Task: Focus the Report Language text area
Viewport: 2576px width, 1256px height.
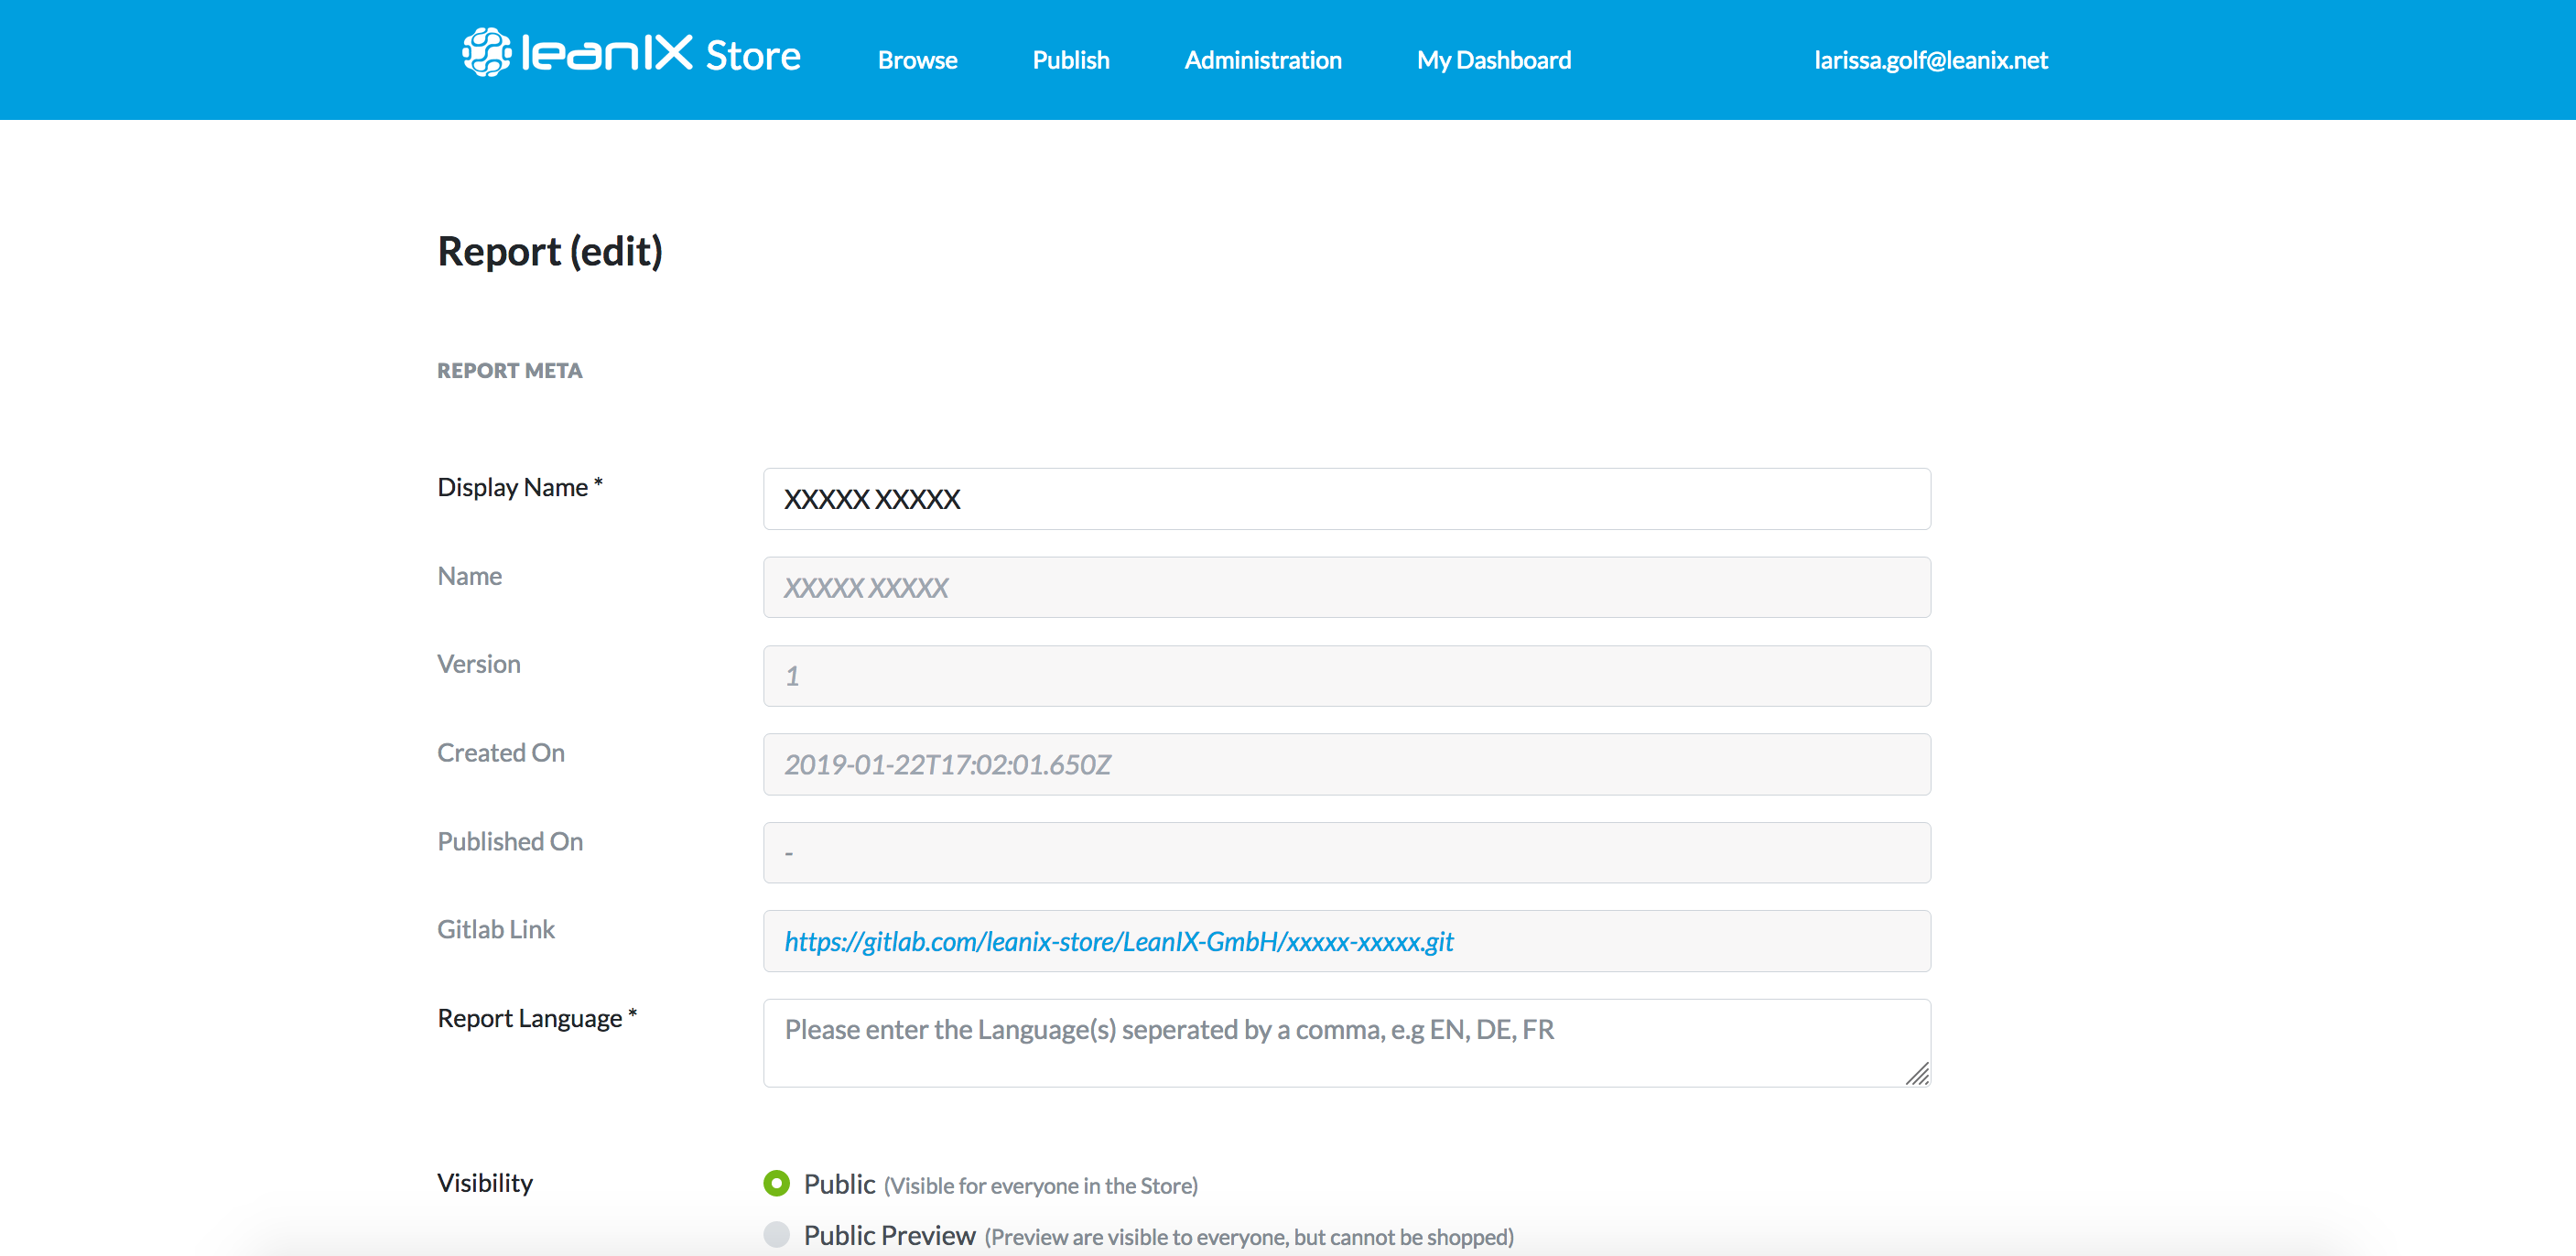Action: [1346, 1042]
